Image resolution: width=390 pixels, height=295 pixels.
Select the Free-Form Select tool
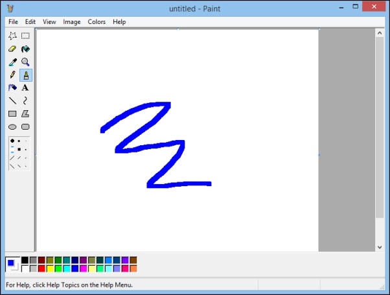pos(12,36)
